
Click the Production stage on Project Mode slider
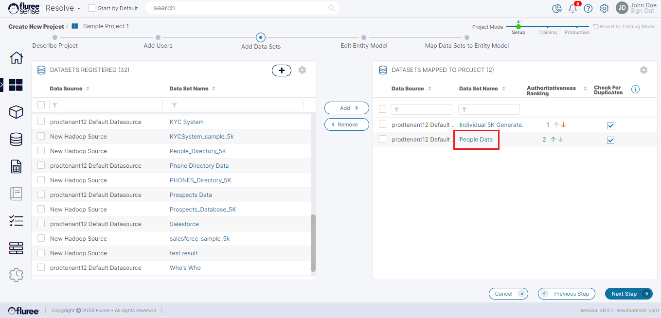pos(577,27)
